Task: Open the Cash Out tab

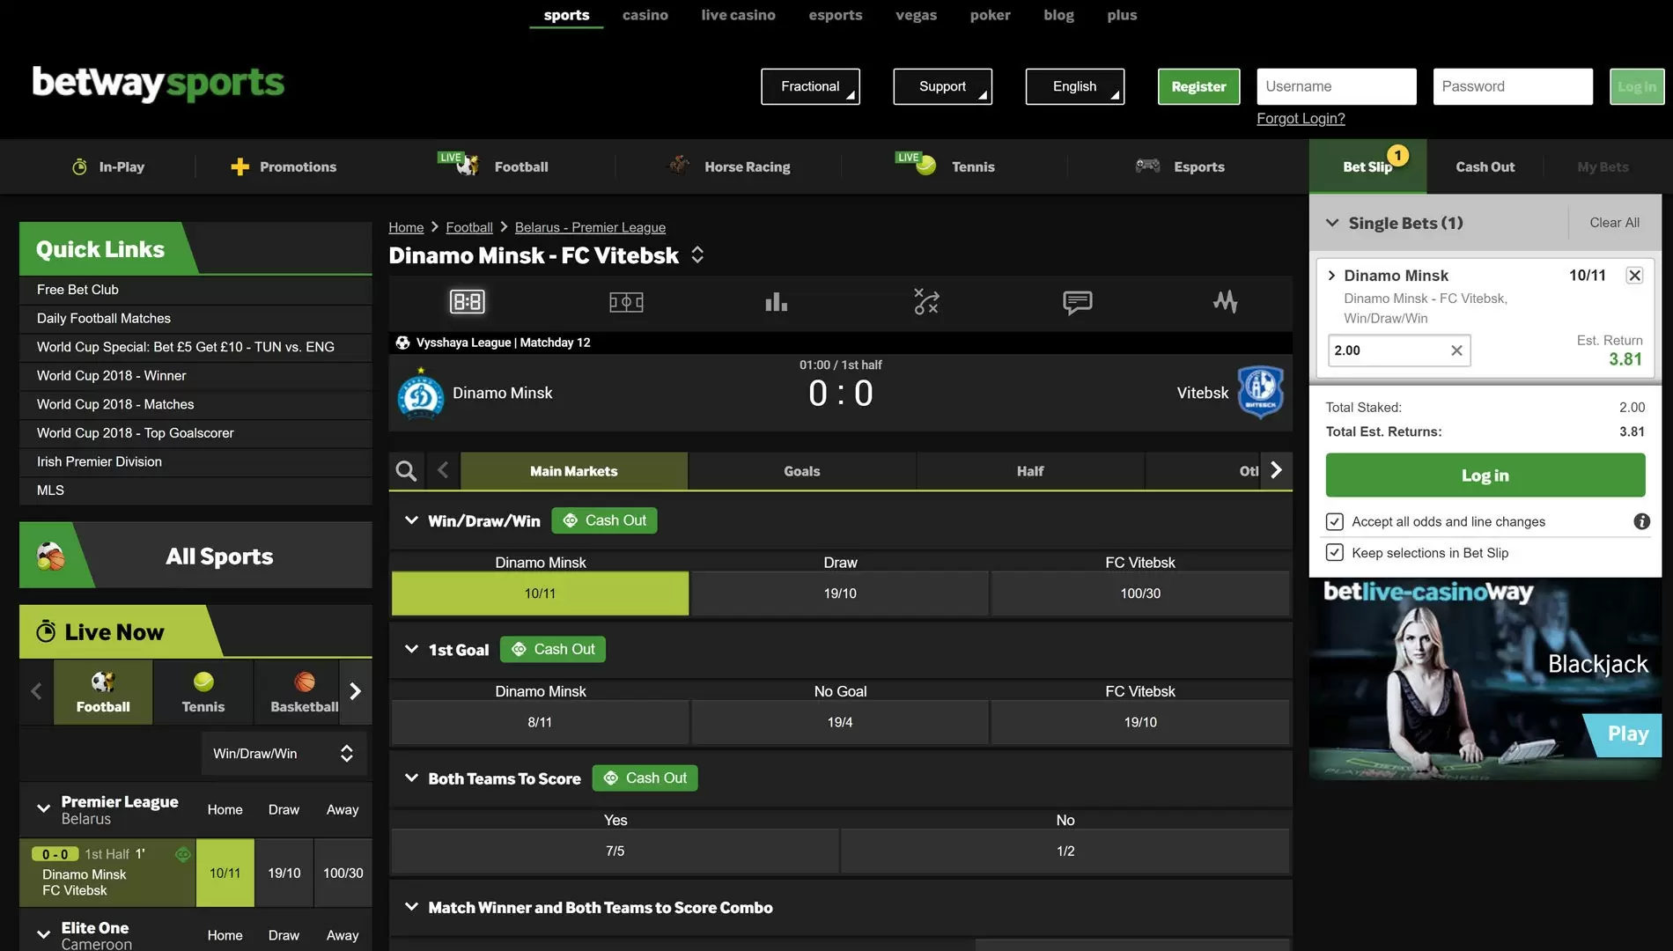Action: [1485, 166]
